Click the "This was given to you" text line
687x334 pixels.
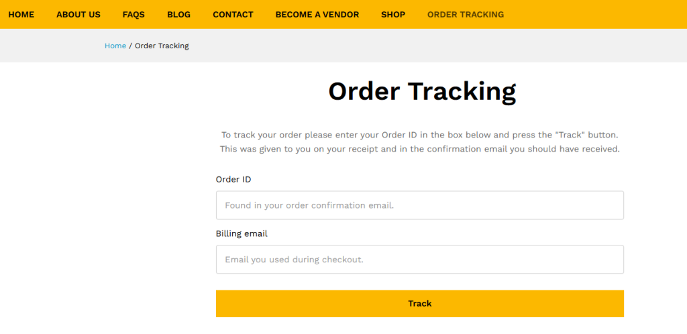point(419,149)
